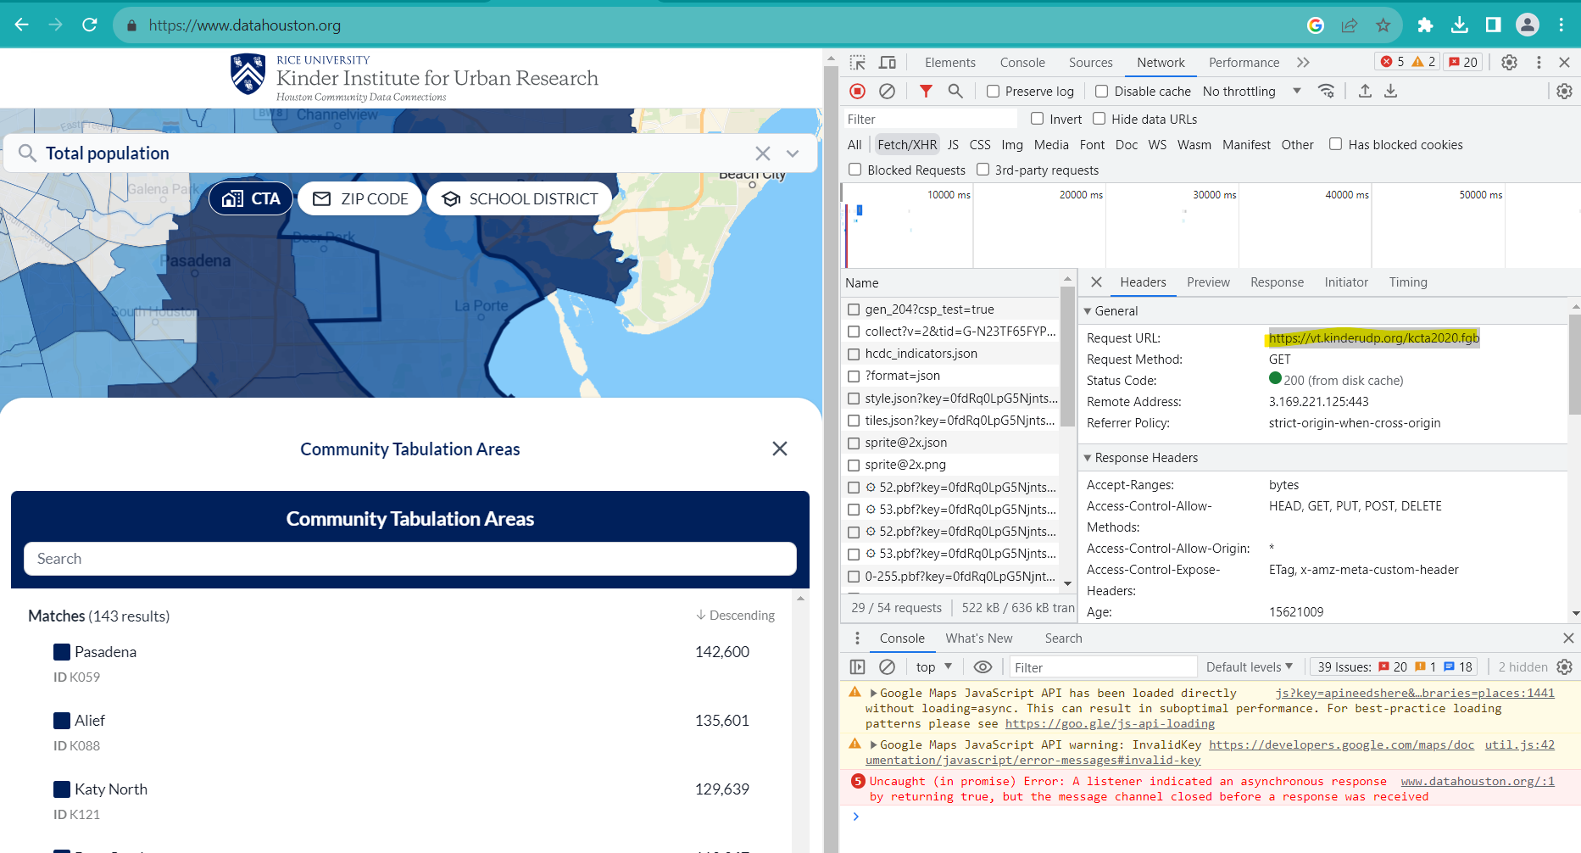Viewport: 1581px width, 853px height.
Task: Open the js-api-loading link in console
Action: click(x=1109, y=723)
